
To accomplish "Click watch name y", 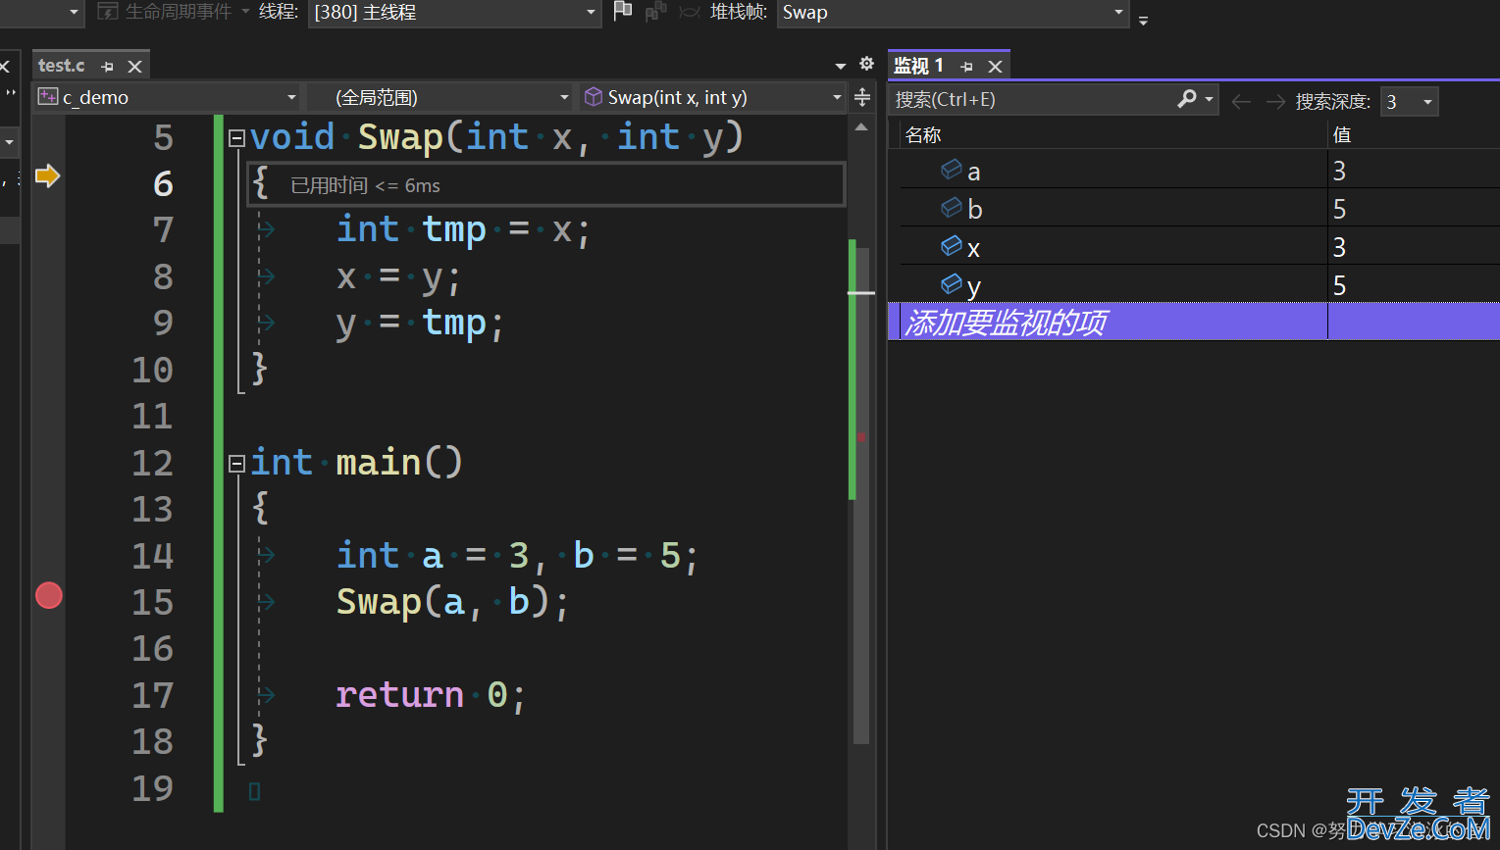I will pyautogui.click(x=973, y=287).
